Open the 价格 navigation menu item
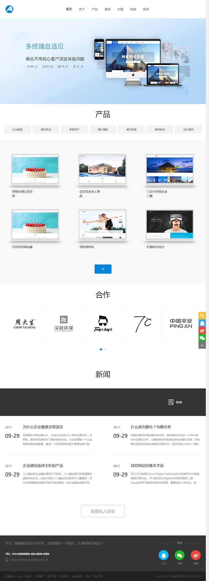The image size is (209, 581). [120, 9]
